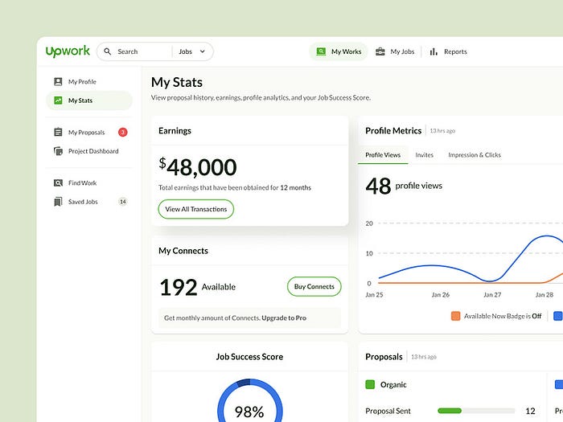The height and width of the screenshot is (422, 563).
Task: Switch to the Invites tab
Action: (425, 155)
